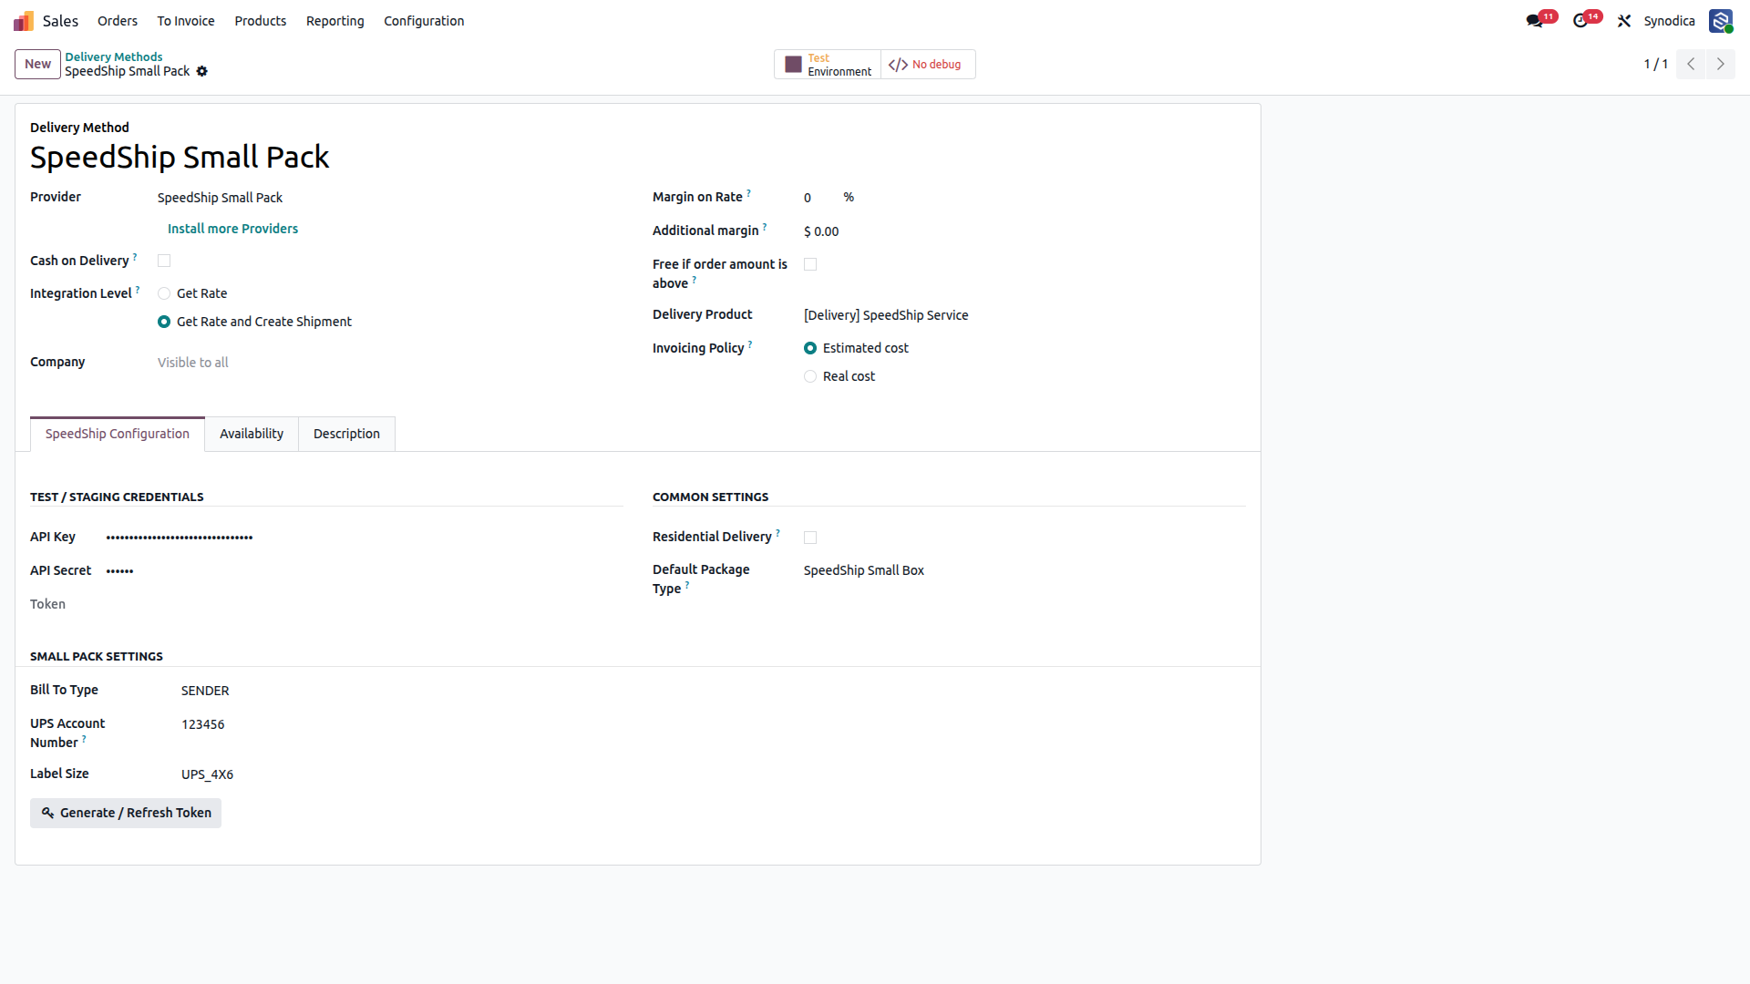The image size is (1750, 984).
Task: Enable the Cash on Delivery checkbox
Action: (x=164, y=261)
